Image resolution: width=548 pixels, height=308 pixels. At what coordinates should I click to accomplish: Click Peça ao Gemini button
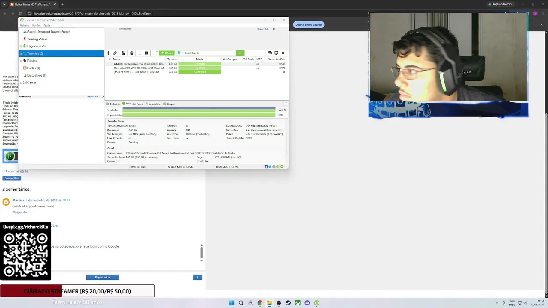pyautogui.click(x=500, y=4)
